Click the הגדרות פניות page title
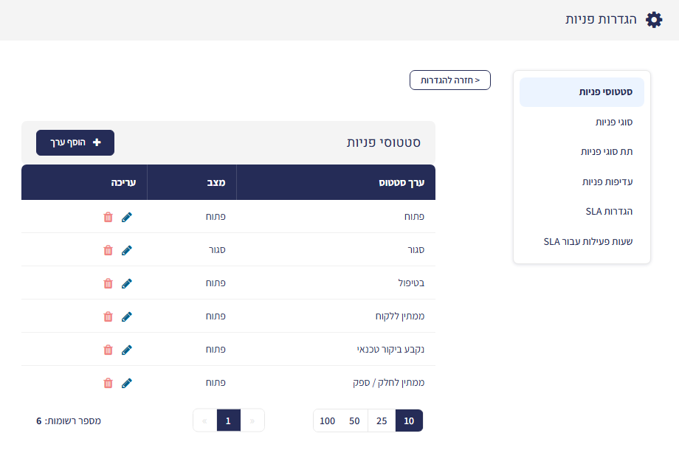Screen dimensions: 679x450 [x=601, y=19]
